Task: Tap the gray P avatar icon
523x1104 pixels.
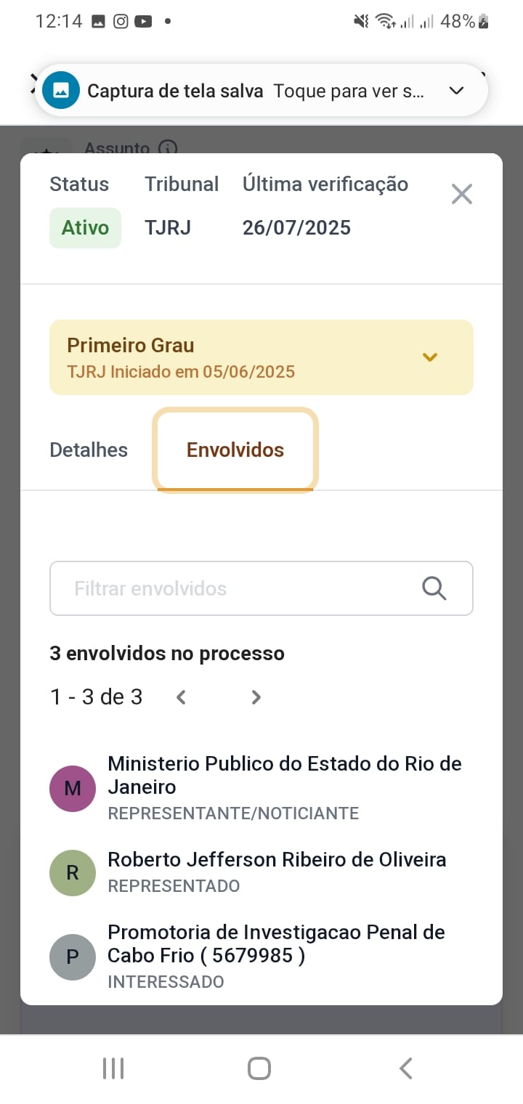Action: 73,957
